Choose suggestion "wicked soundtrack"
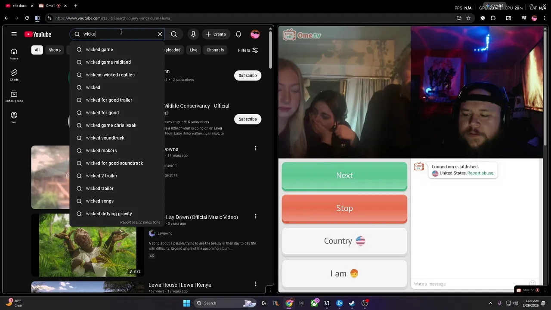 117,138
